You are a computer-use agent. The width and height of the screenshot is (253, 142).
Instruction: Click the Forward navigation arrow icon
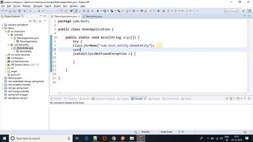point(194,11)
